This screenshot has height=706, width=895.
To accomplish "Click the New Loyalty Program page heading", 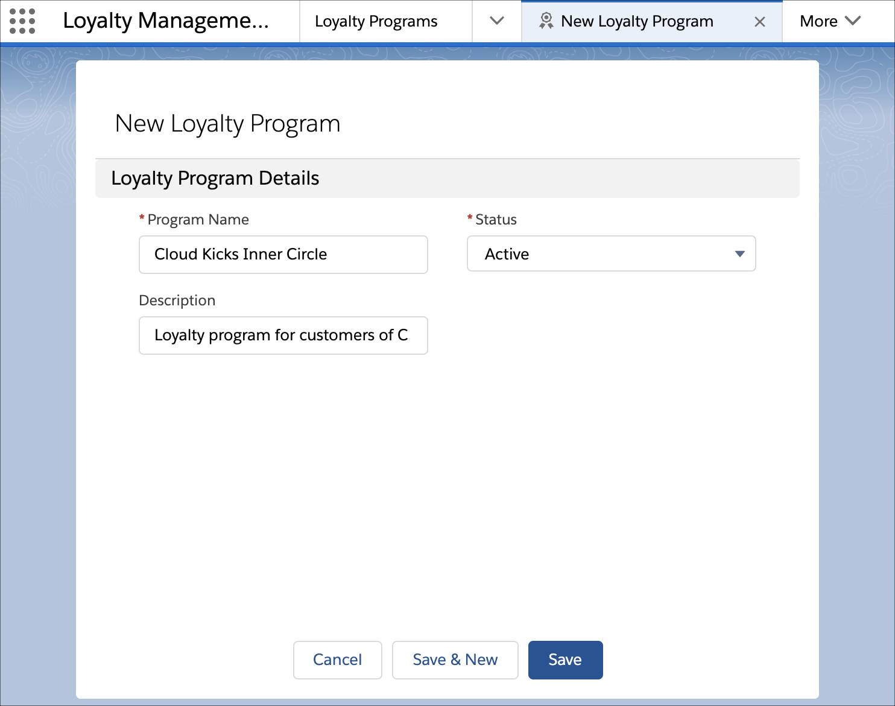I will (228, 124).
